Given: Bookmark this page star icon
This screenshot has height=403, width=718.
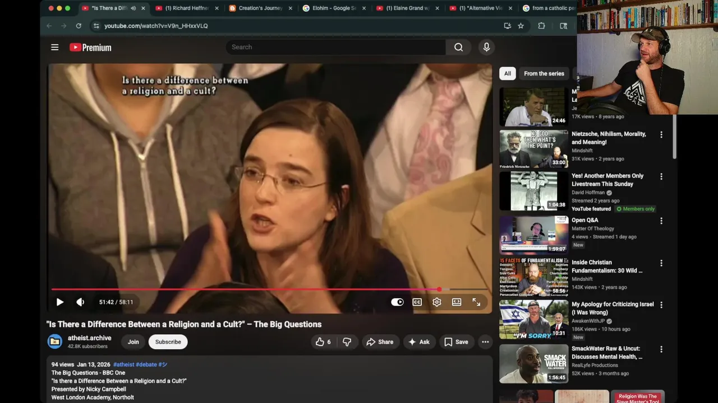Looking at the screenshot, I should pyautogui.click(x=521, y=26).
